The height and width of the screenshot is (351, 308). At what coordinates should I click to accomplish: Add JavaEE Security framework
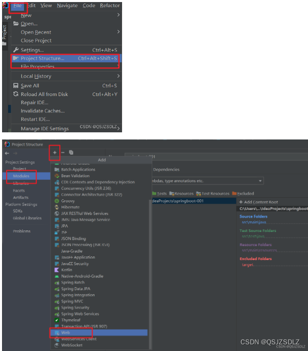point(75,264)
